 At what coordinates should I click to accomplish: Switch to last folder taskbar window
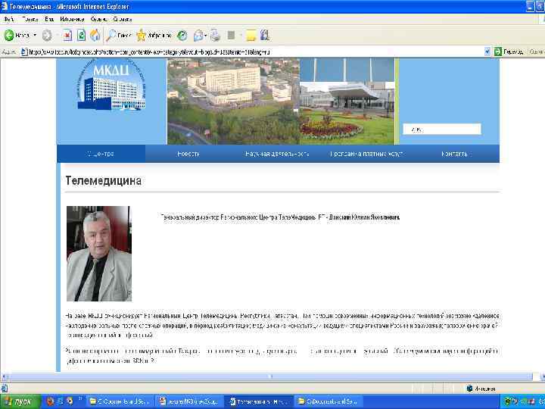click(x=328, y=401)
